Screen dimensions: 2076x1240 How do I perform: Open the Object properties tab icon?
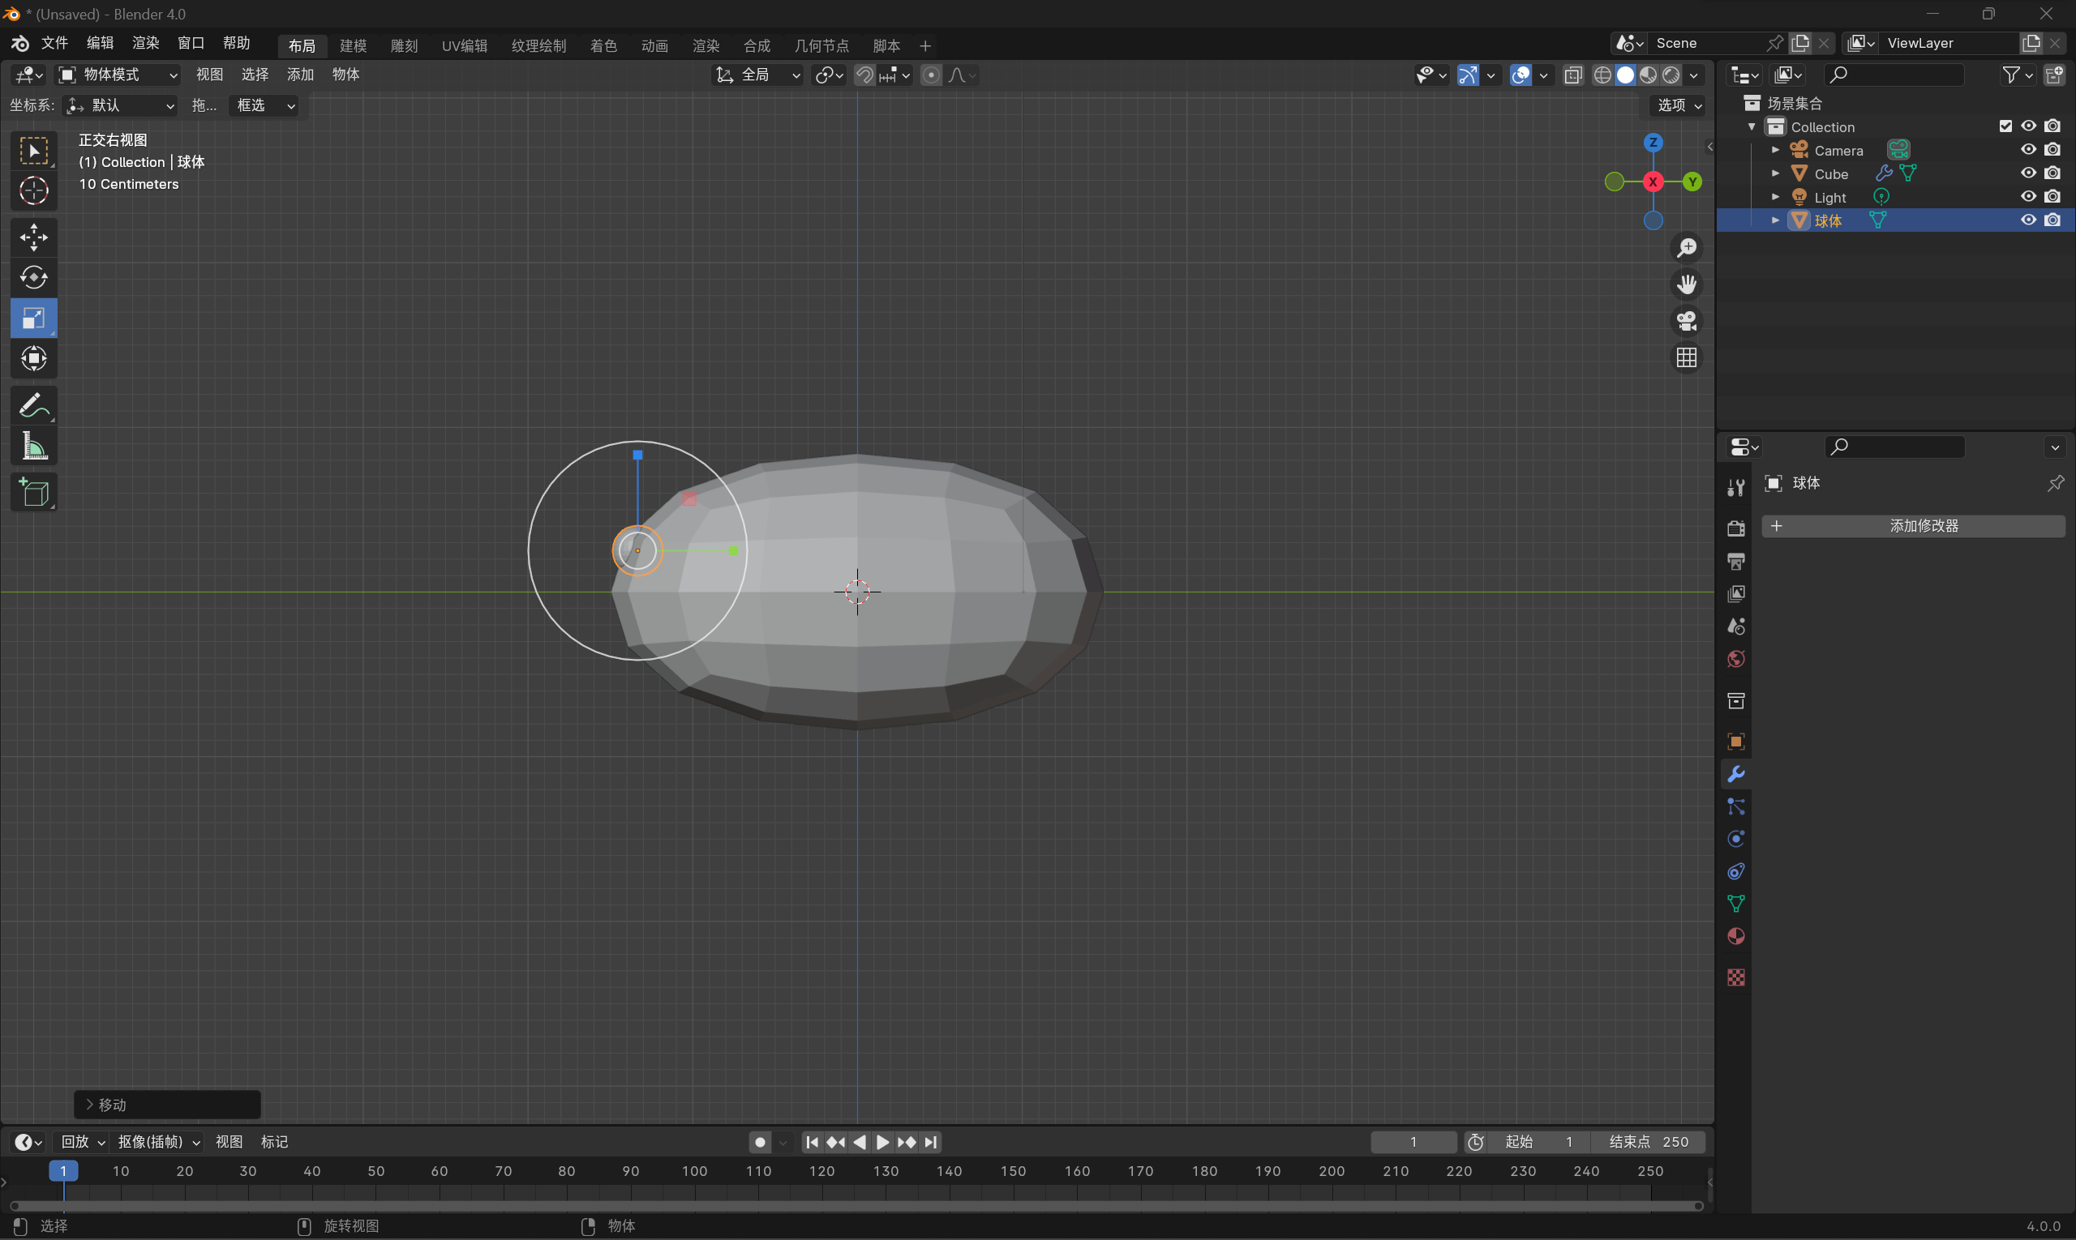point(1735,742)
